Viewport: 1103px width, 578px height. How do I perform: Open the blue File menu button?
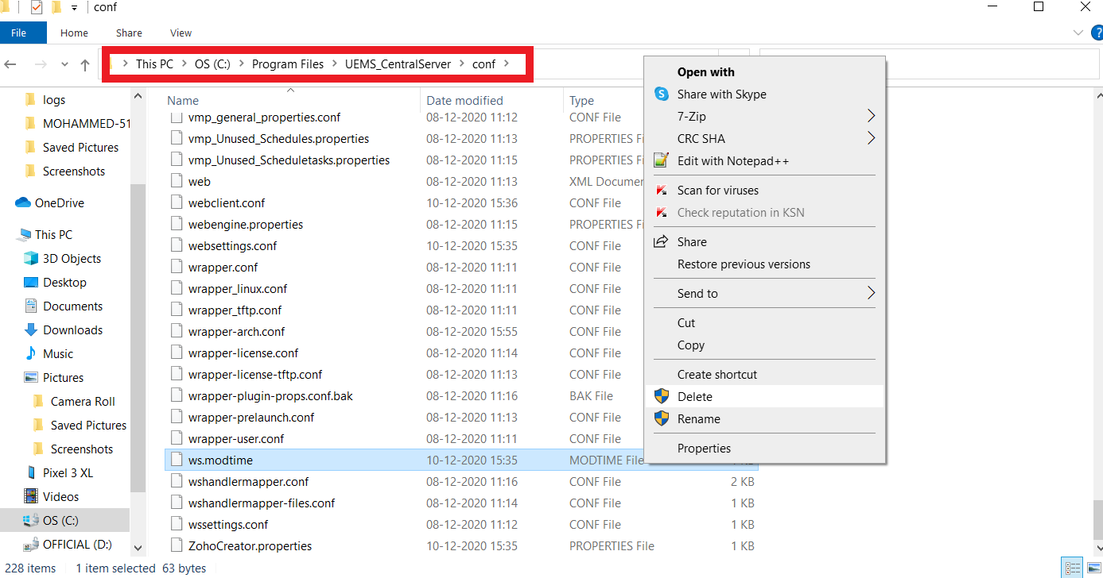pyautogui.click(x=19, y=33)
